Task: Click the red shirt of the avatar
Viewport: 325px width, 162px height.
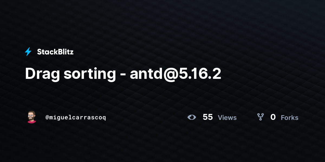Action: [x=32, y=122]
